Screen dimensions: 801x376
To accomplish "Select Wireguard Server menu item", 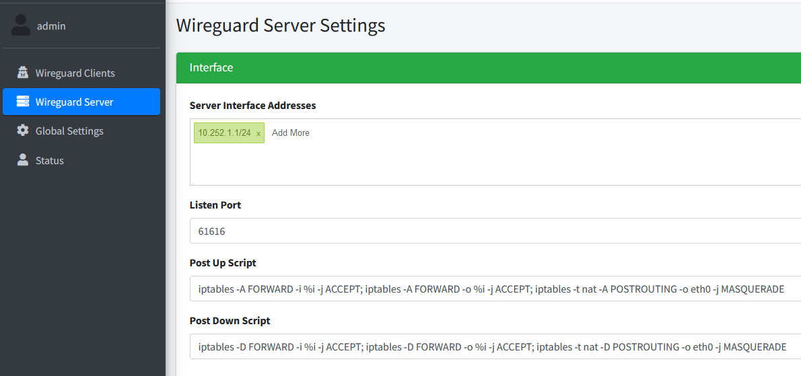I will (81, 102).
